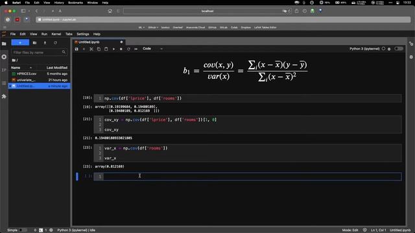Viewport: 415px width, 233px height.
Task: Open ML bookmarks folder dropdown
Action: [141, 27]
